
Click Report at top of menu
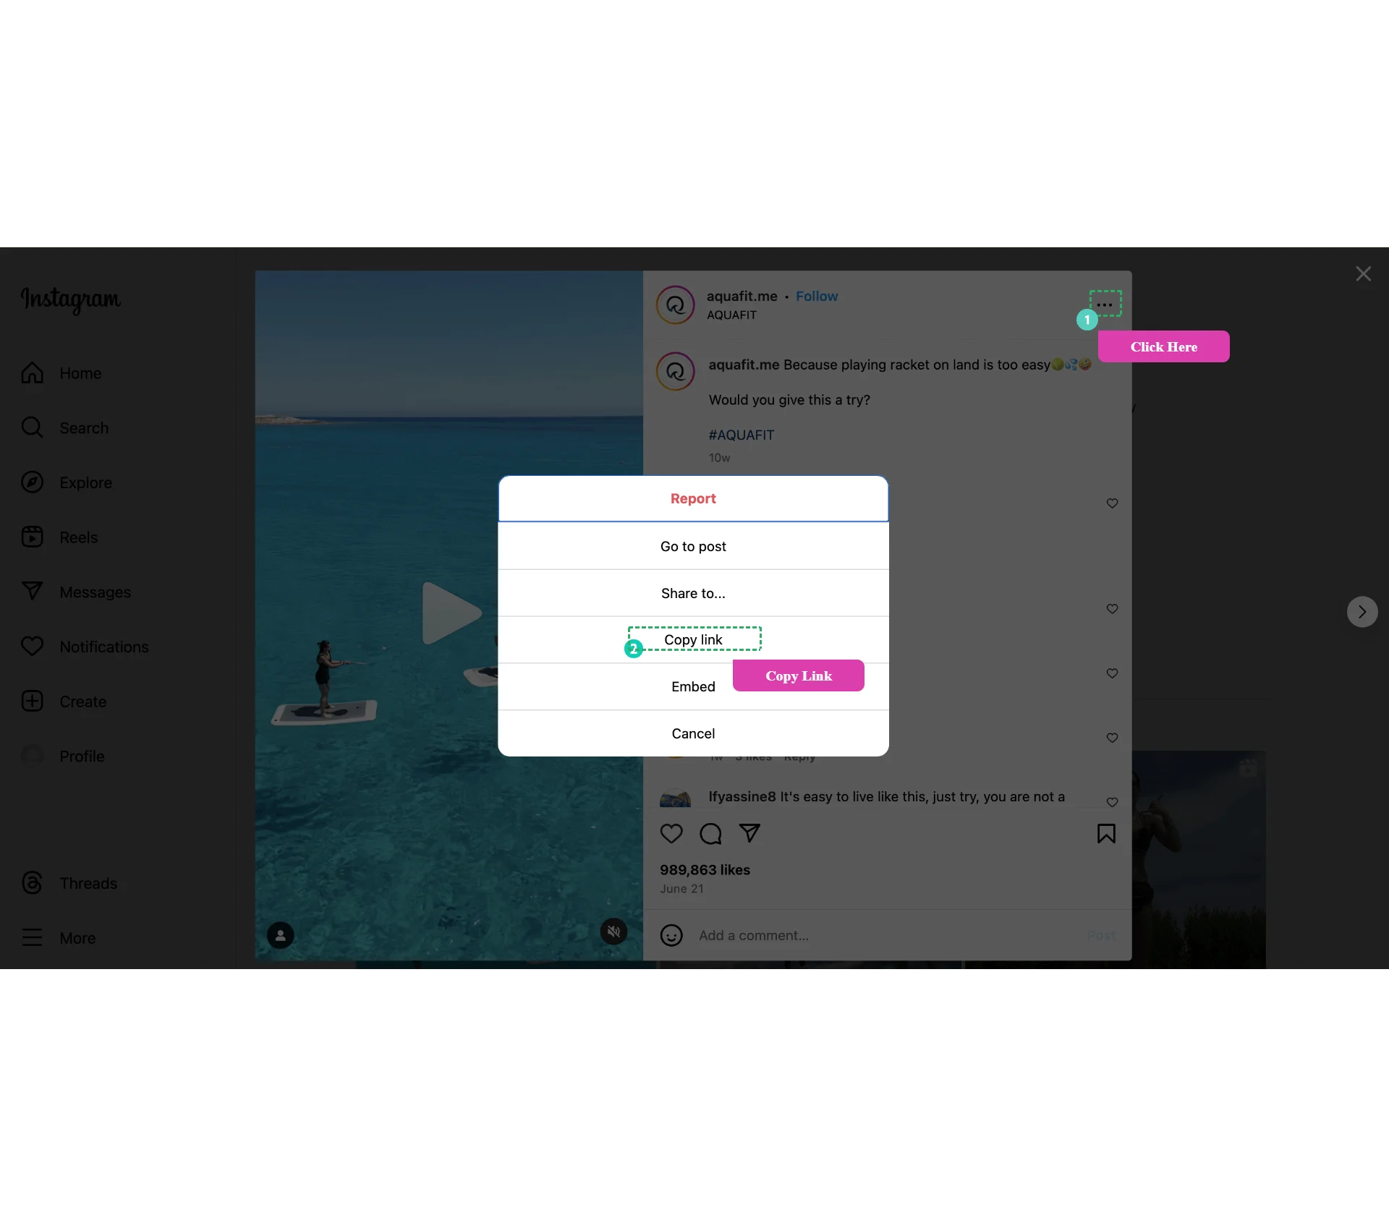click(x=693, y=497)
